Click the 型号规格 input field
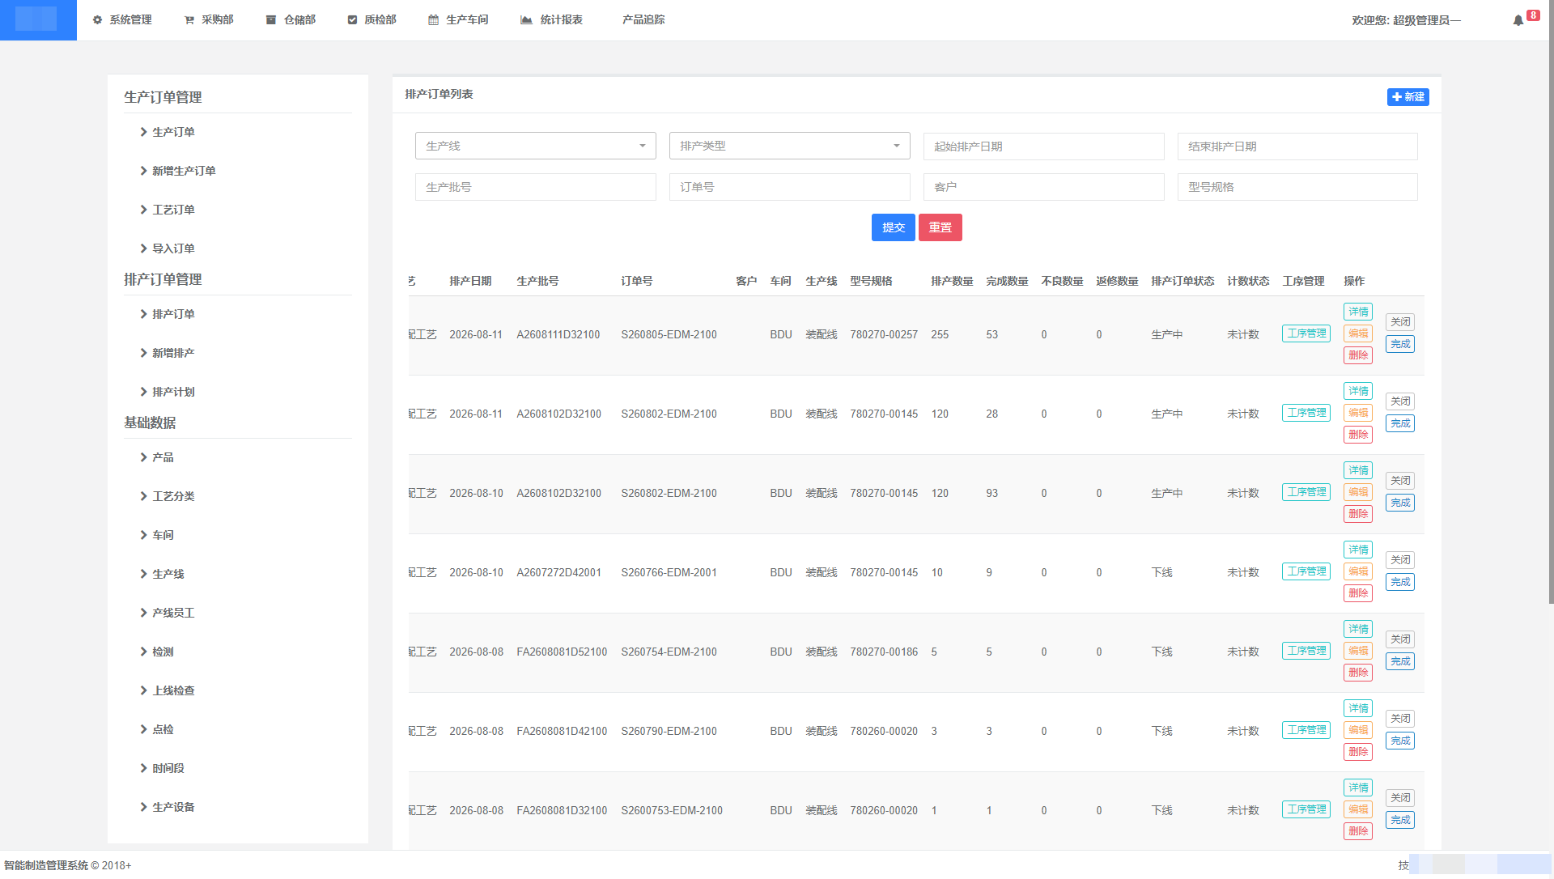 pyautogui.click(x=1297, y=187)
